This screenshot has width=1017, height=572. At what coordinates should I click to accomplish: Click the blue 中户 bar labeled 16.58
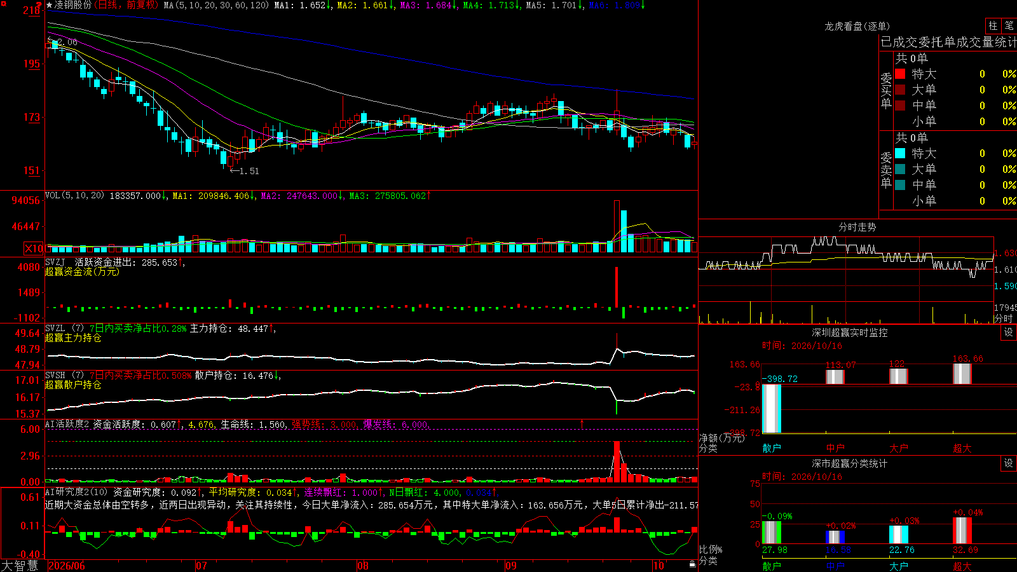pyautogui.click(x=835, y=537)
